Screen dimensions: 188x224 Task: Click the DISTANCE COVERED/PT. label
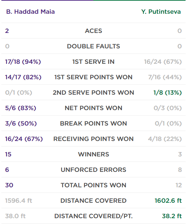[x=94, y=216]
